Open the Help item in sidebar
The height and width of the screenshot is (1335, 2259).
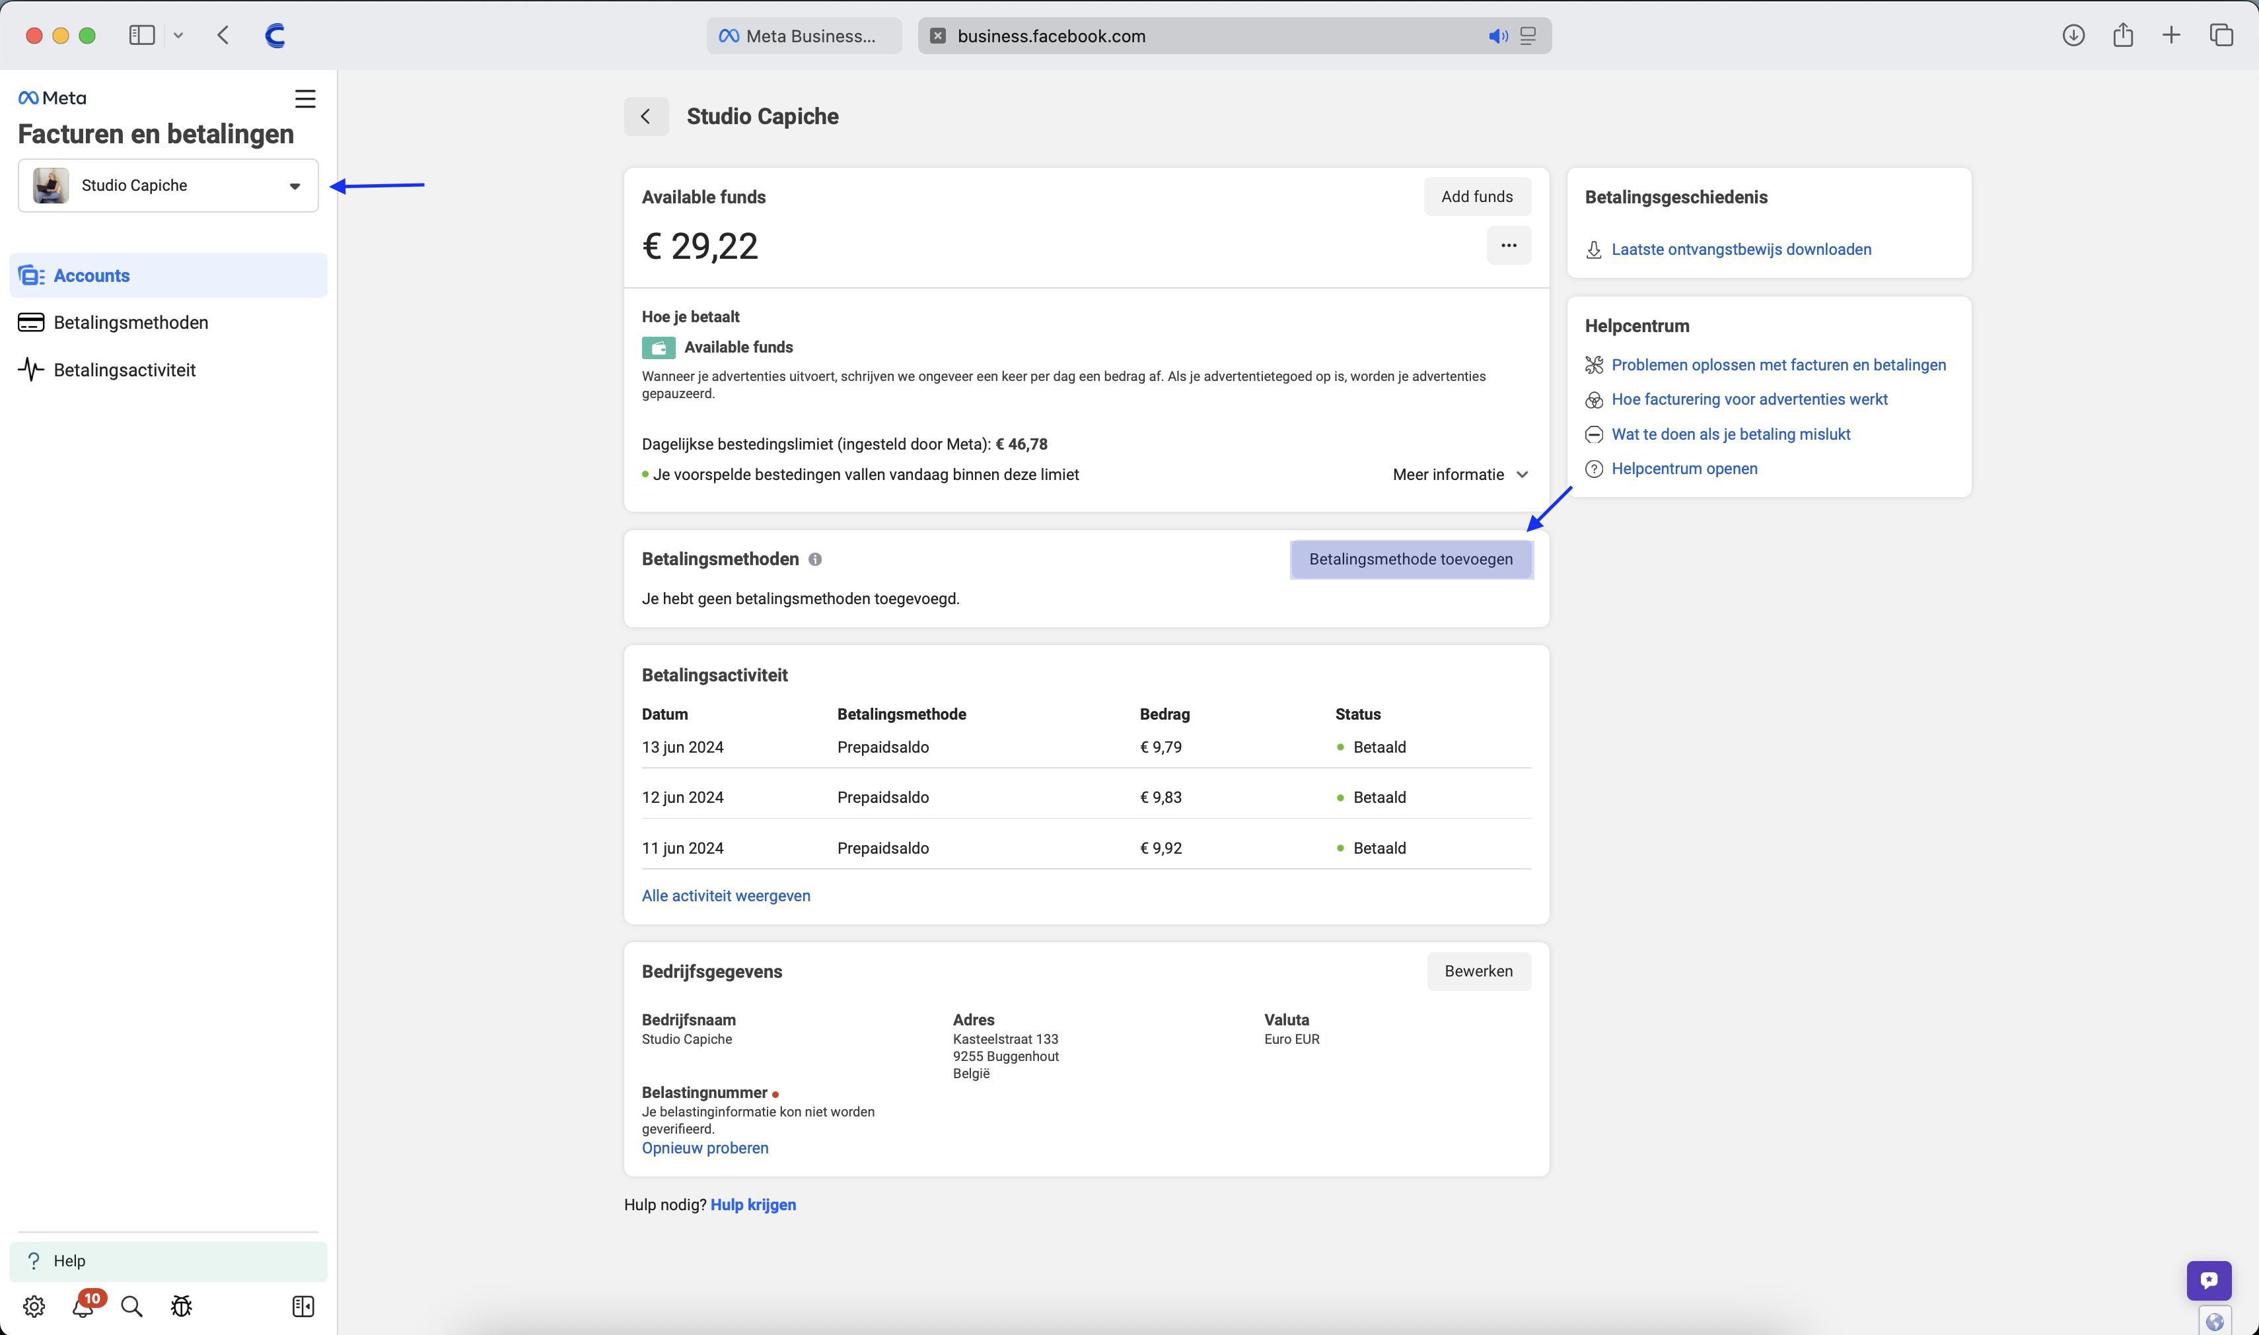pyautogui.click(x=168, y=1260)
